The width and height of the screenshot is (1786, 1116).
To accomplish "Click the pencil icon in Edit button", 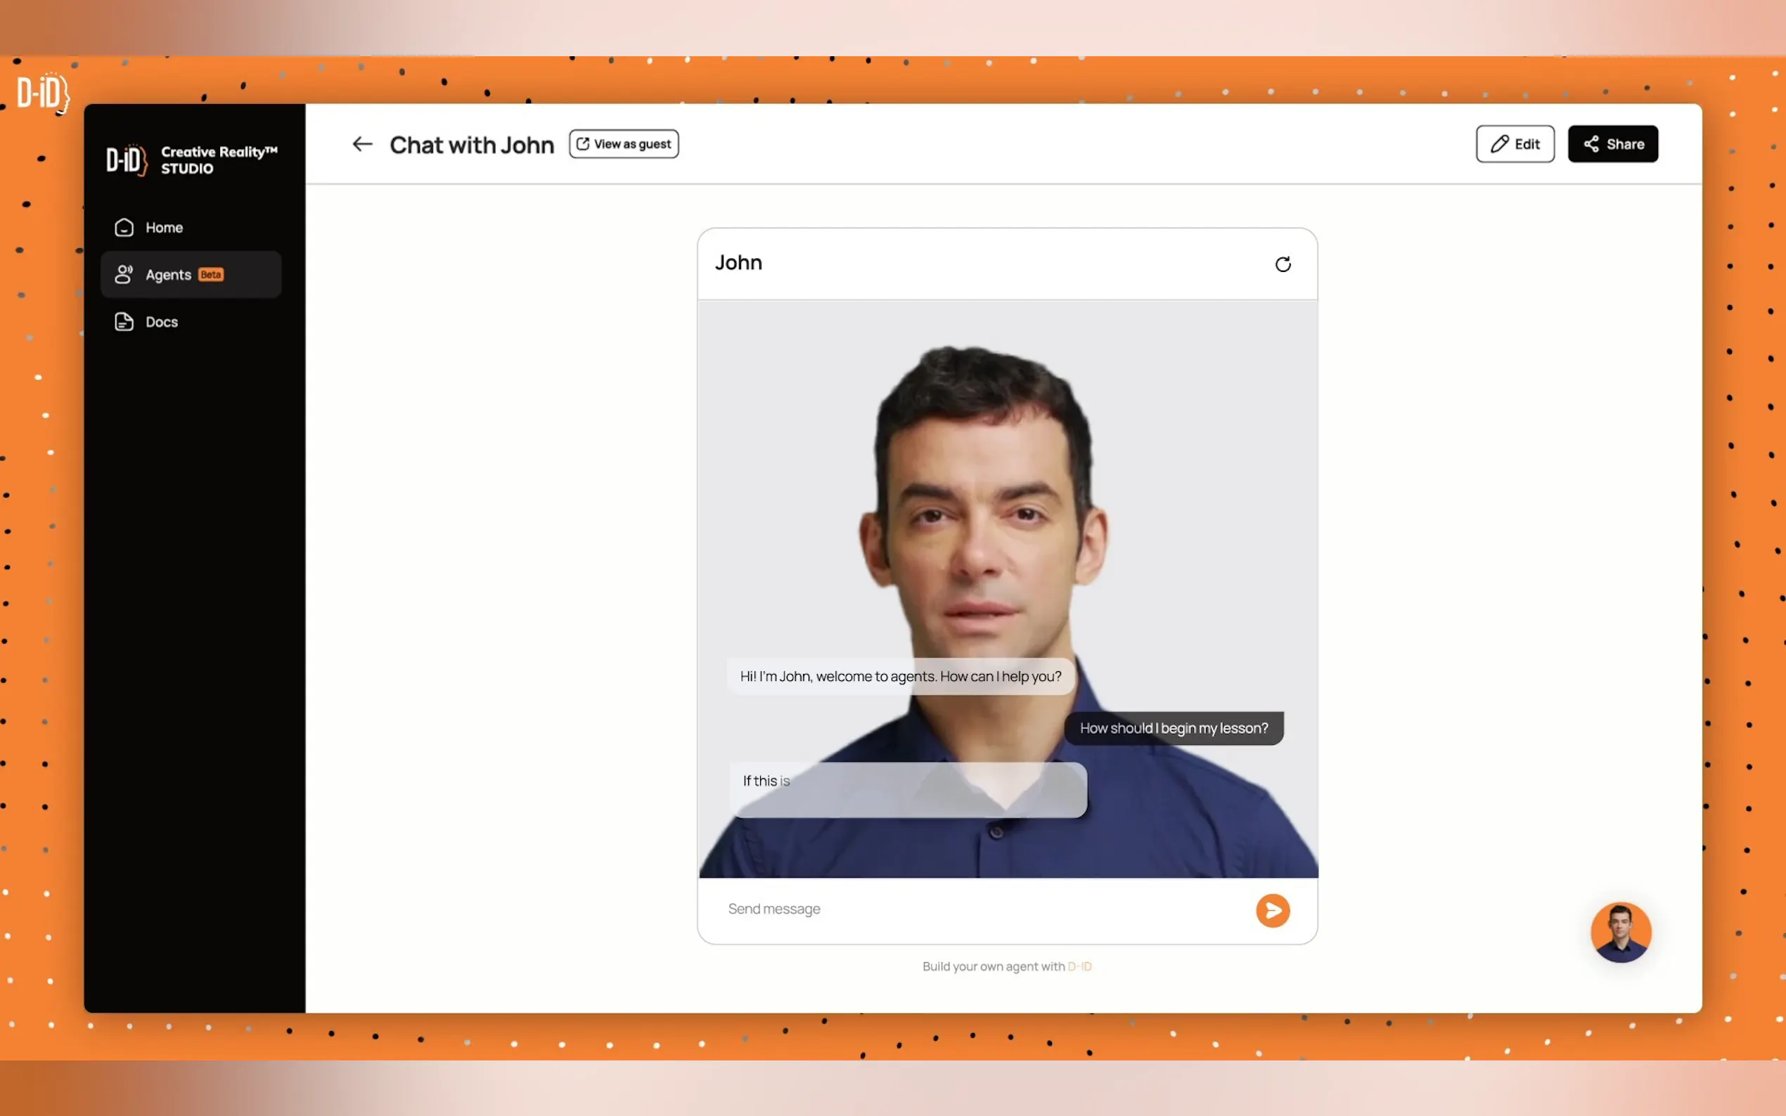I will (1499, 144).
